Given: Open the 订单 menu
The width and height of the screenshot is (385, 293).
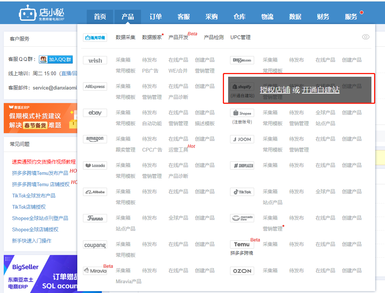Looking at the screenshot, I should click(155, 17).
